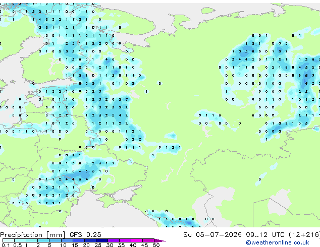Image resolution: width=320 pixels, height=247 pixels.
Task: Click the dark blue precipitation maximum near the Caucasus
Action: 189,223
